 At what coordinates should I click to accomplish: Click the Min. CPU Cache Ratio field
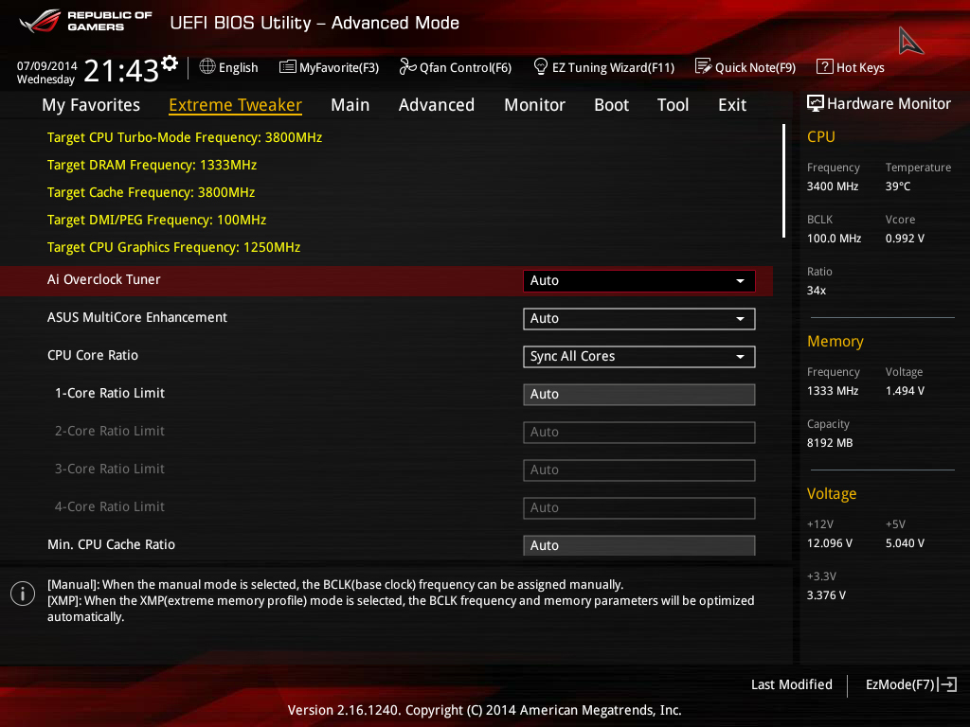point(638,545)
